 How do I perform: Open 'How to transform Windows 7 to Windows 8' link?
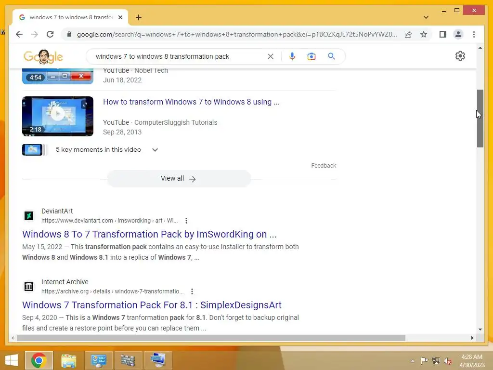click(191, 102)
